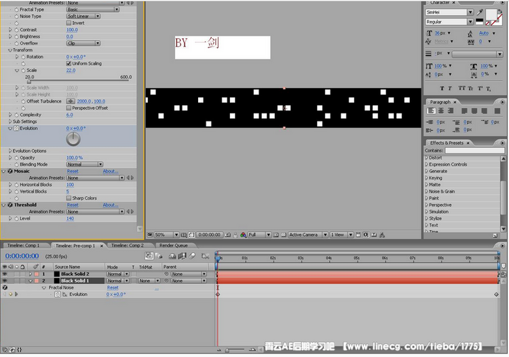Viewport: 509px width, 357px height.
Task: Align paragraph text left
Action: click(x=431, y=111)
